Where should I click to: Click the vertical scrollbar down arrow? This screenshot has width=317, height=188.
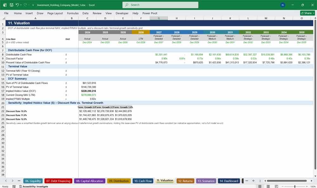(x=315, y=176)
